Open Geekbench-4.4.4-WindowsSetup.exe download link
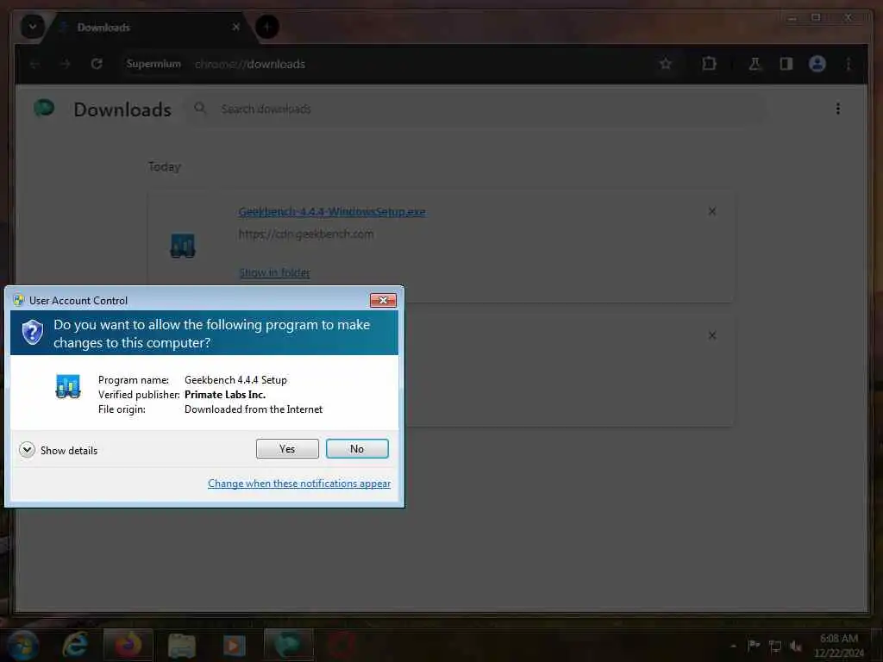 click(332, 212)
